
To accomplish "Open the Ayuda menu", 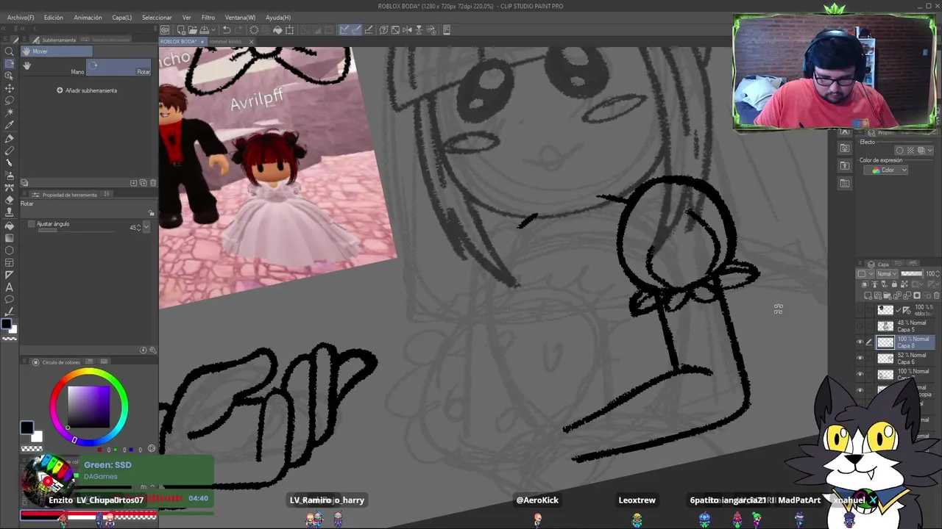I will coord(278,18).
